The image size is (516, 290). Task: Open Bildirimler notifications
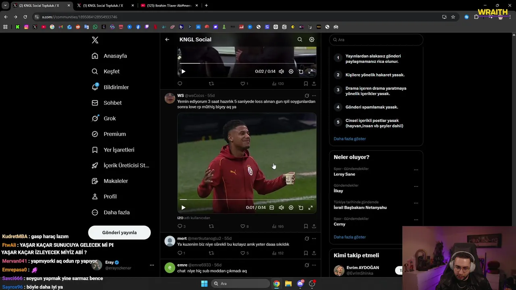pyautogui.click(x=110, y=87)
